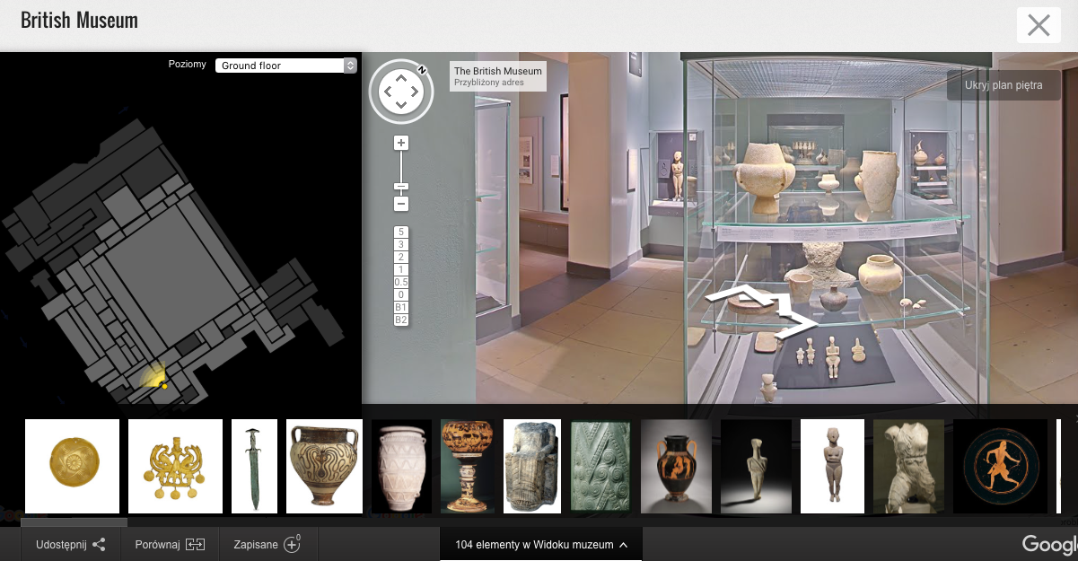The height and width of the screenshot is (561, 1078).
Task: Pan right using the compass control arrow
Action: [x=415, y=92]
